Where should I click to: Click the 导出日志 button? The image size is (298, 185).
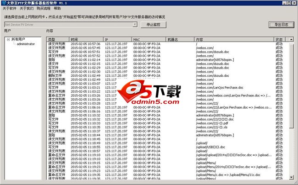(x=281, y=25)
